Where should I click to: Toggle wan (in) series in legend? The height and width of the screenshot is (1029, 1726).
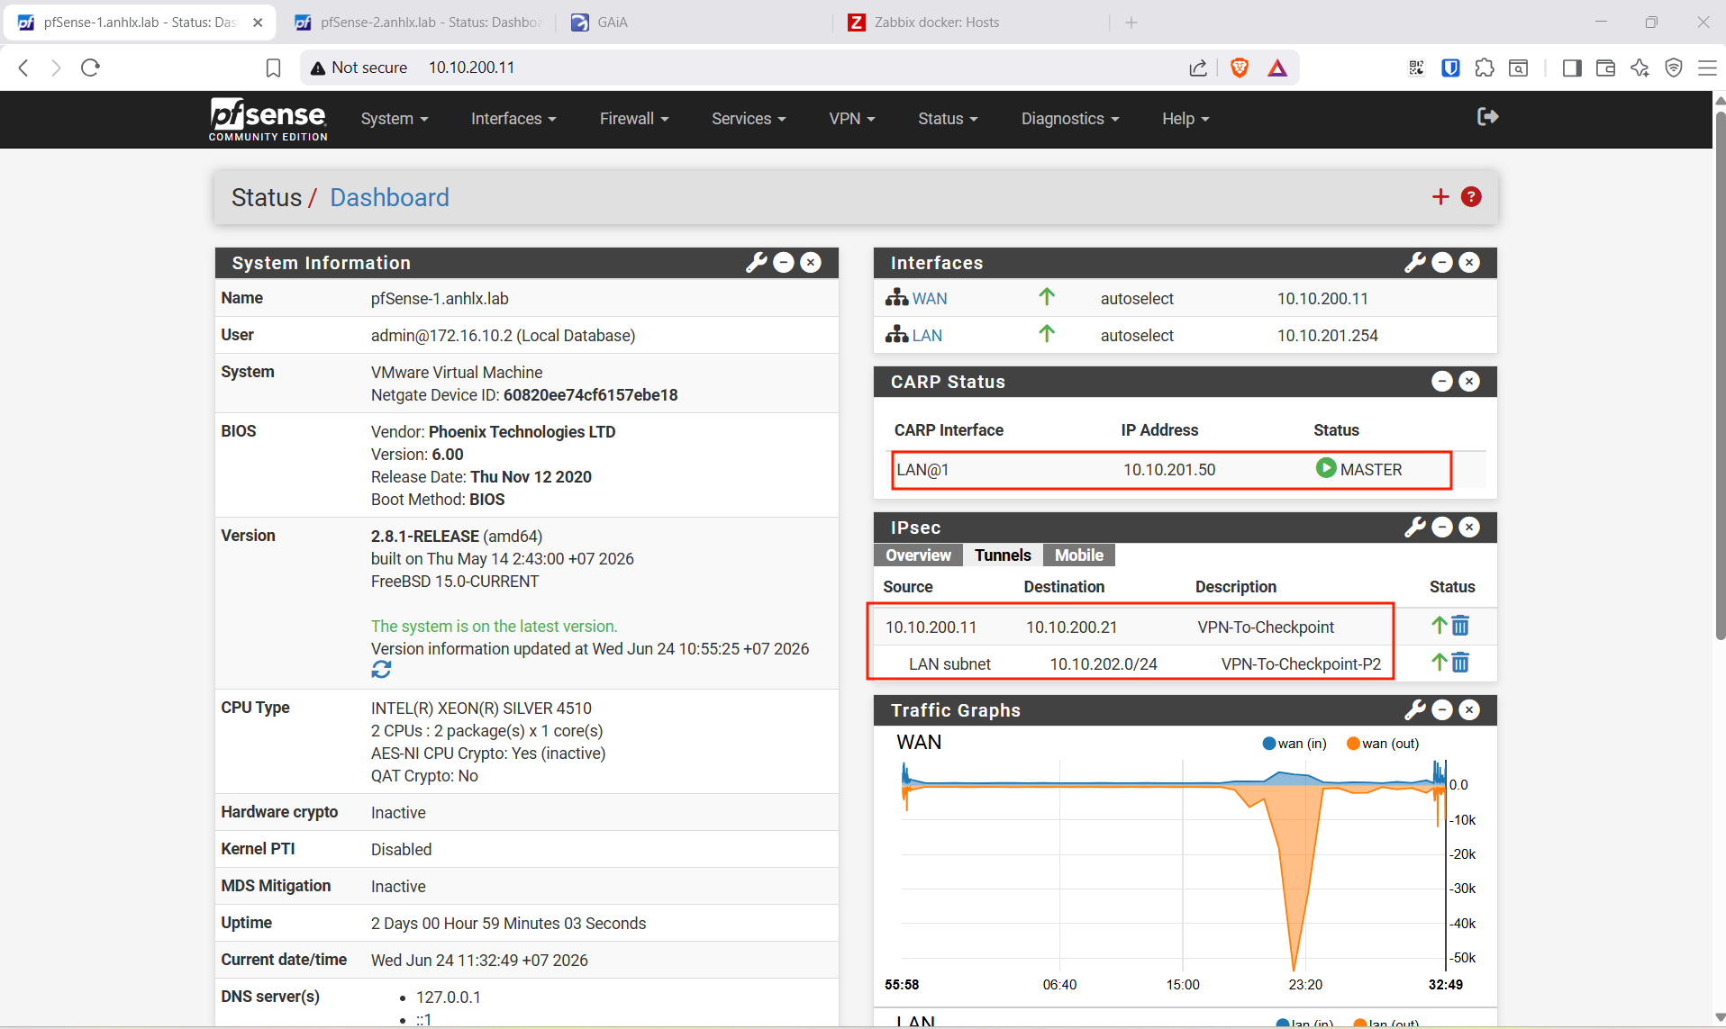coord(1294,743)
